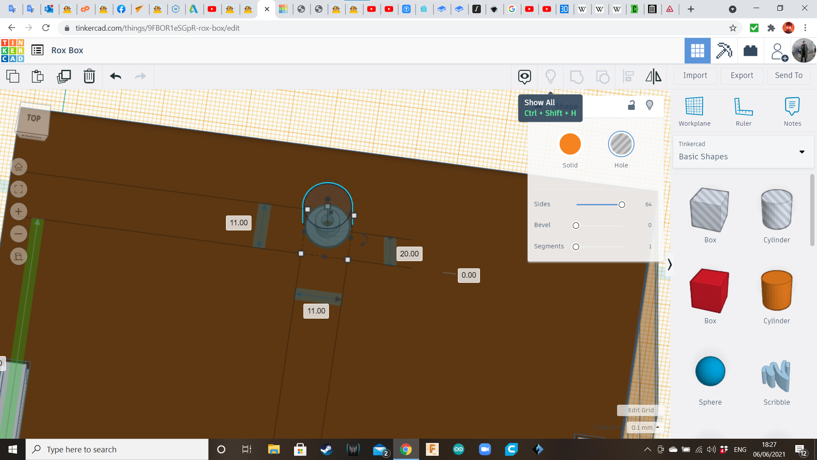
Task: Collapse the shapes panel chevron
Action: click(x=670, y=264)
